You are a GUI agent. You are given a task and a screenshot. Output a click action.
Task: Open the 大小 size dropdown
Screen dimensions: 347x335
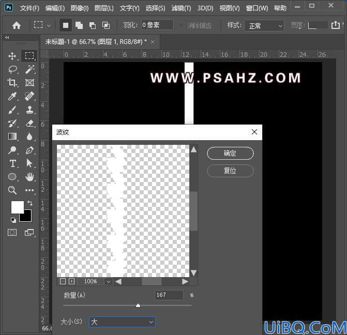point(123,322)
